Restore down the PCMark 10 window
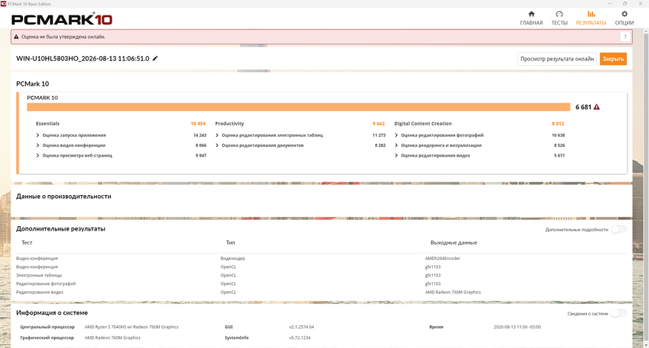Screen dimensions: 649x348 point(625,4)
